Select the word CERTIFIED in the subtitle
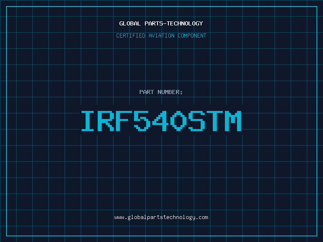This screenshot has width=323, height=242. 131,35
